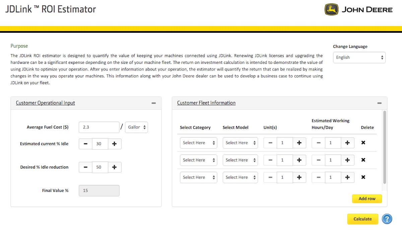Click the minus to decrease Desired % Idle reduction
This screenshot has height=233, width=402.
pyautogui.click(x=85, y=167)
